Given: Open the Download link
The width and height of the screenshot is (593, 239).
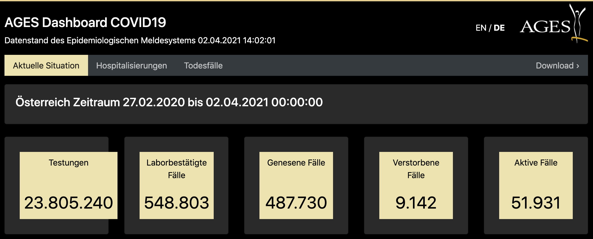Looking at the screenshot, I should click(x=557, y=65).
